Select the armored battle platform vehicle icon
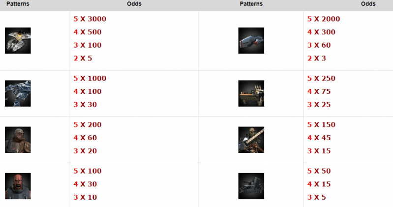 pos(251,93)
